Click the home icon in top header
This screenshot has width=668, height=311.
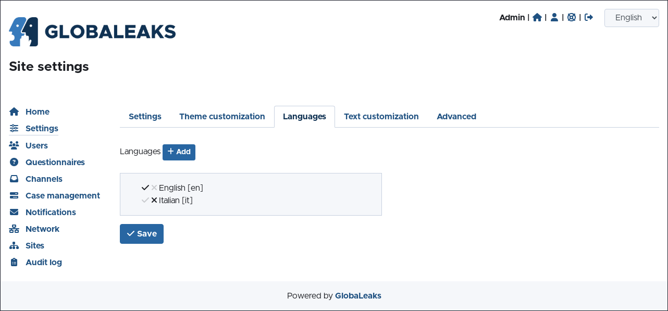537,17
